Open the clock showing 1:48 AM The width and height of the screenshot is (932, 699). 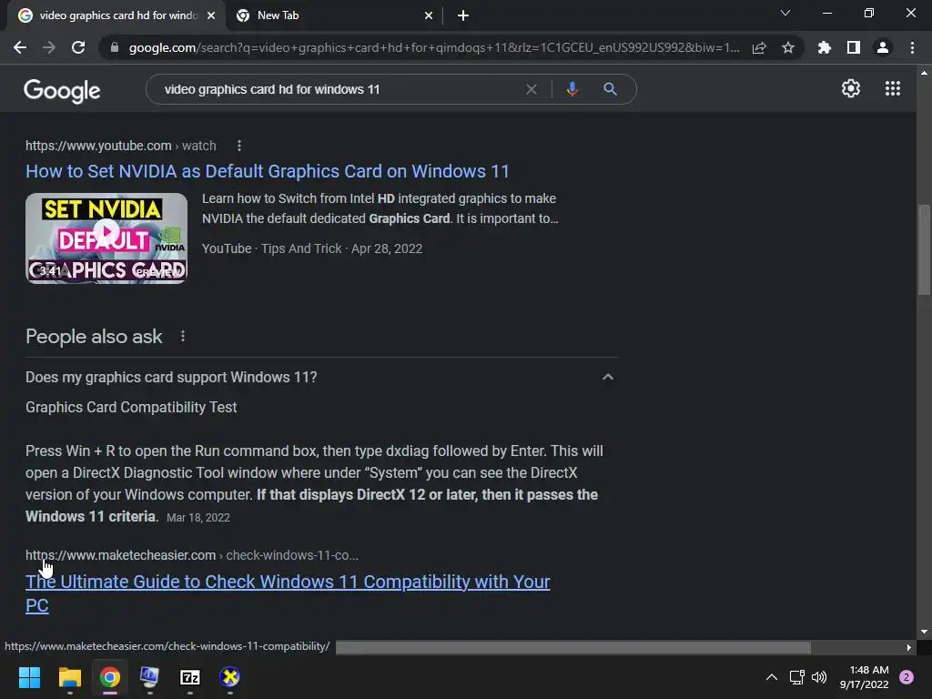pyautogui.click(x=864, y=677)
